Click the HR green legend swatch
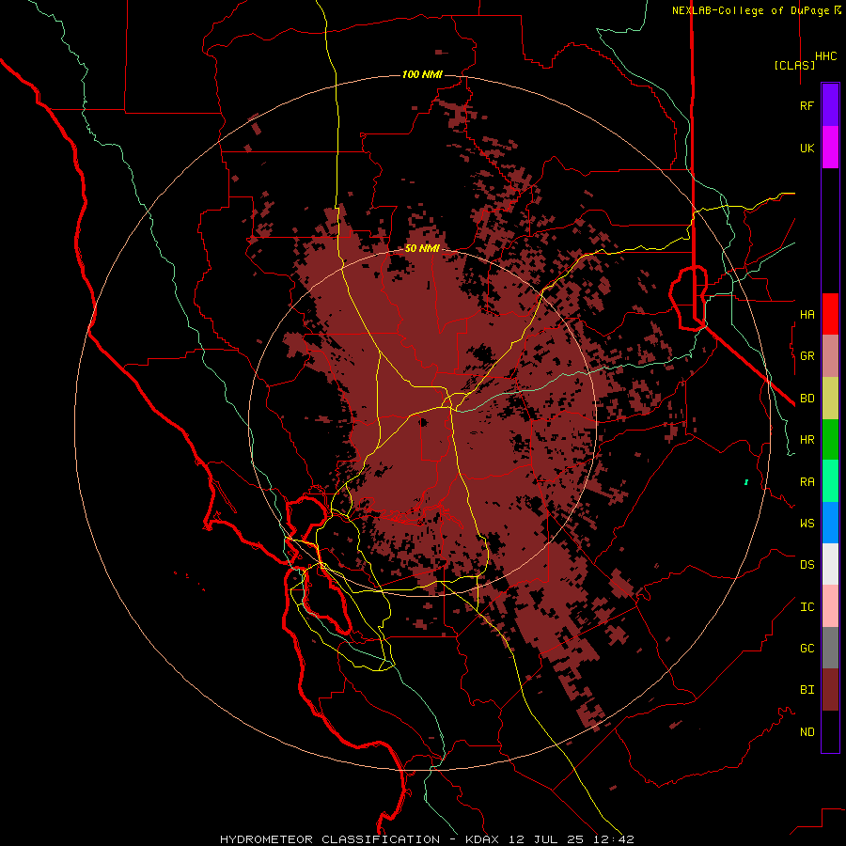The image size is (846, 846). point(830,440)
